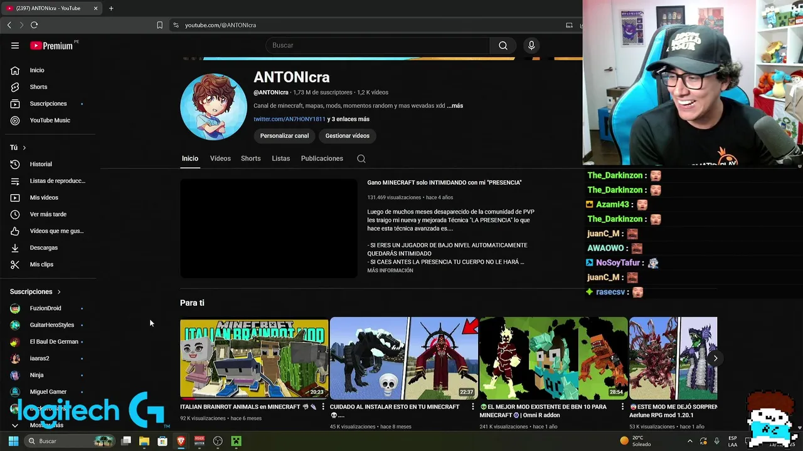
Task: Open a new browser tab with plus
Action: click(111, 8)
